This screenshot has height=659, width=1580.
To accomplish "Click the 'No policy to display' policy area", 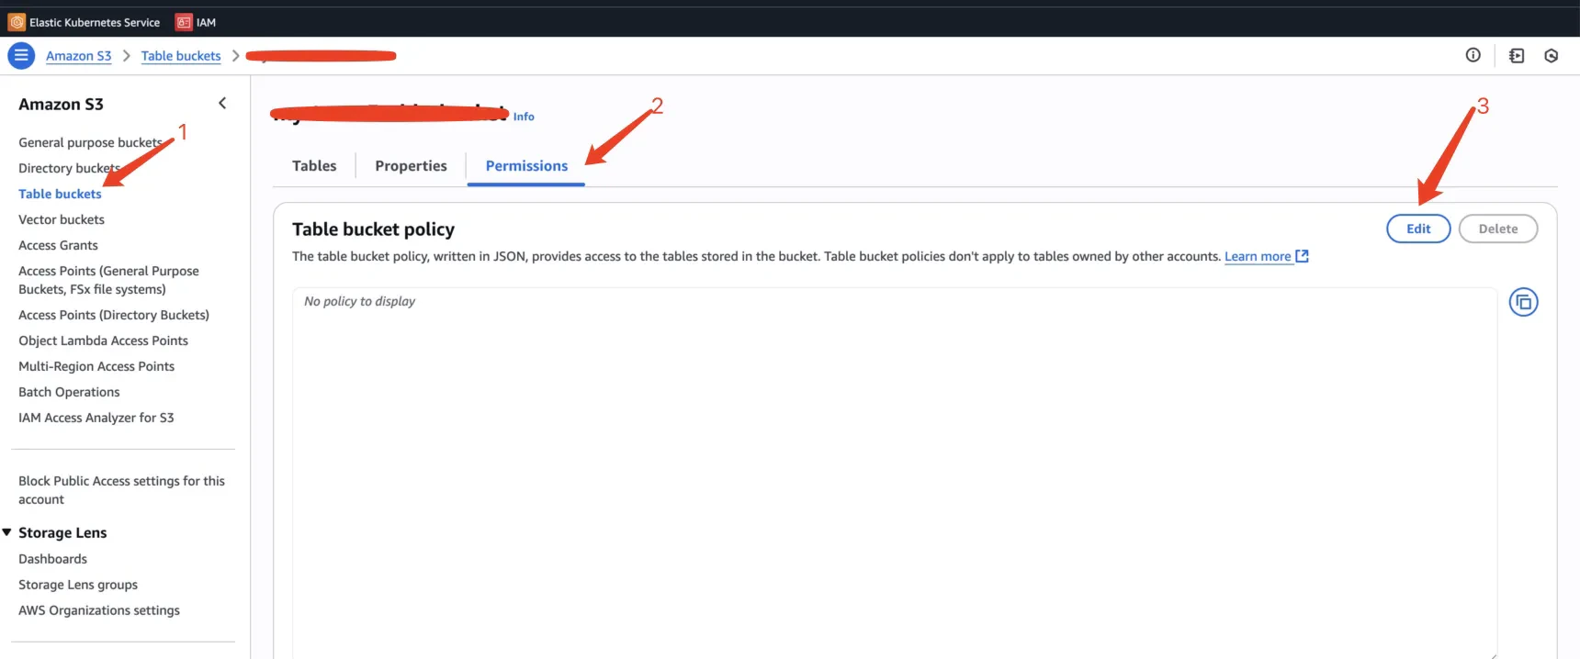I will click(895, 473).
